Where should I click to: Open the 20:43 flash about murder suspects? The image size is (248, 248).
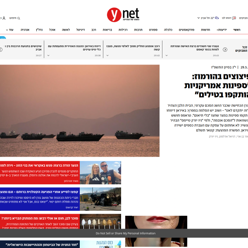tap(195, 48)
